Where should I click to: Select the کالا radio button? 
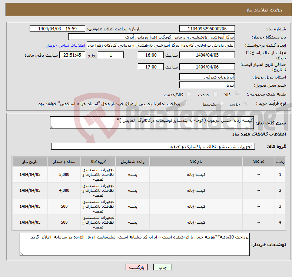(236, 94)
